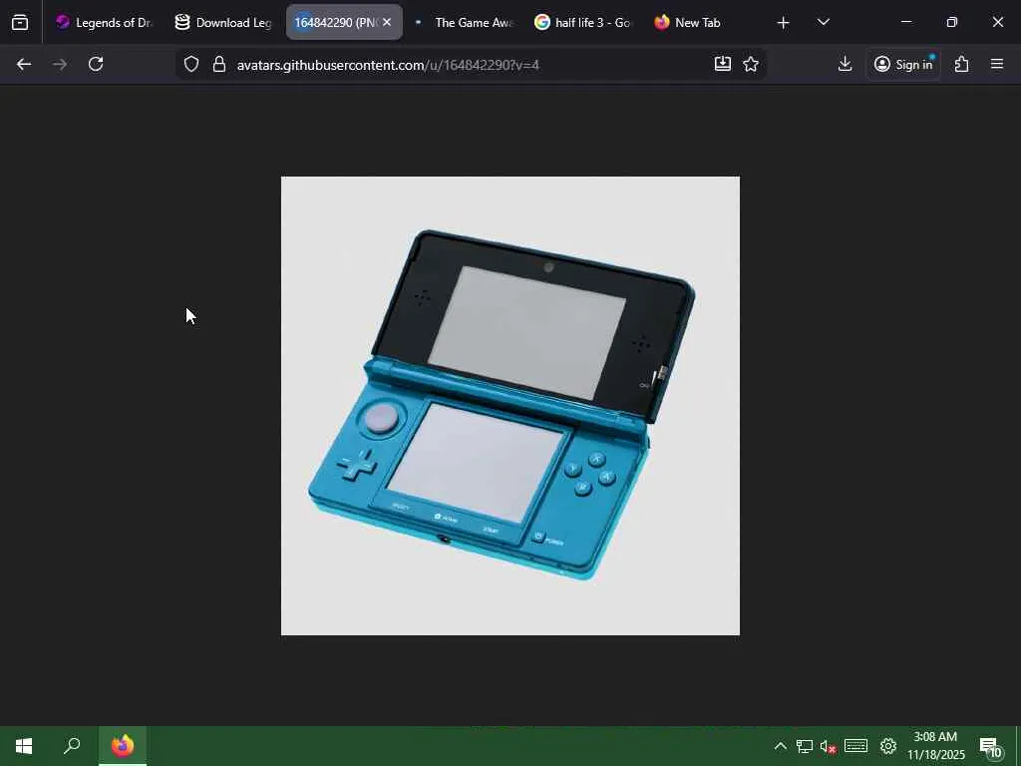Viewport: 1021px width, 766px height.
Task: Go back one page
Action: click(x=24, y=64)
